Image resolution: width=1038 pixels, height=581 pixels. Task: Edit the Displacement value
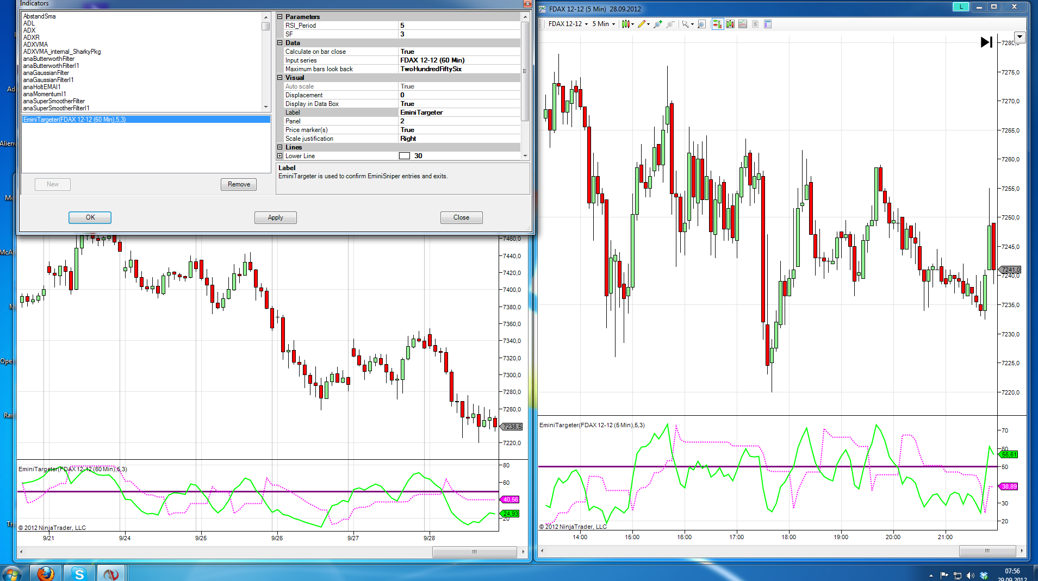459,95
